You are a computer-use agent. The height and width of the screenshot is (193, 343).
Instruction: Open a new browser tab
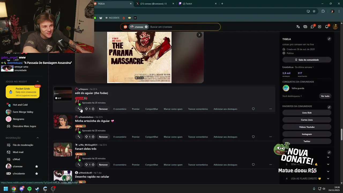click(222, 4)
